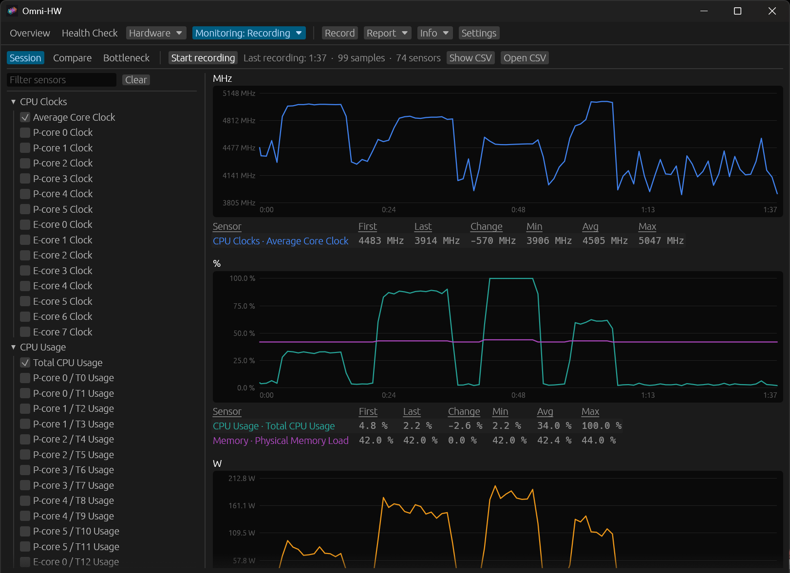This screenshot has width=790, height=573.
Task: Open the Settings button
Action: [x=479, y=33]
